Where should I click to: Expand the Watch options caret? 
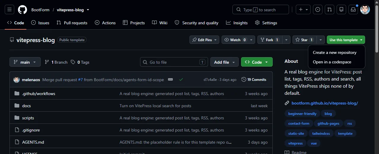(x=251, y=40)
